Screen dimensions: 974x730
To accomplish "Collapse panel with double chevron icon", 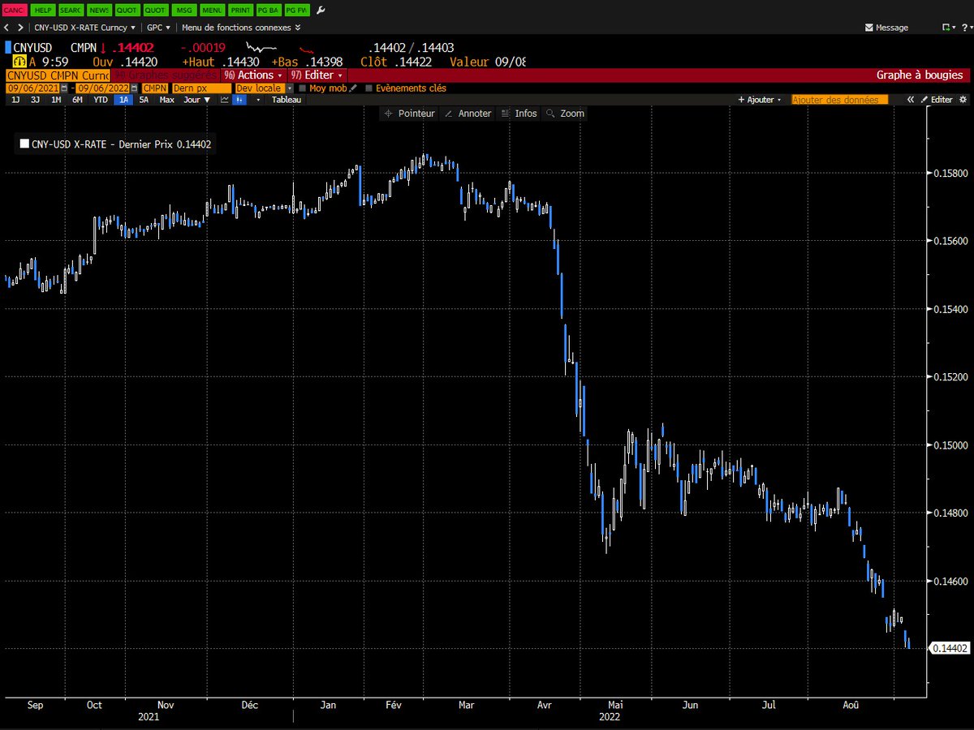I will click(x=912, y=100).
